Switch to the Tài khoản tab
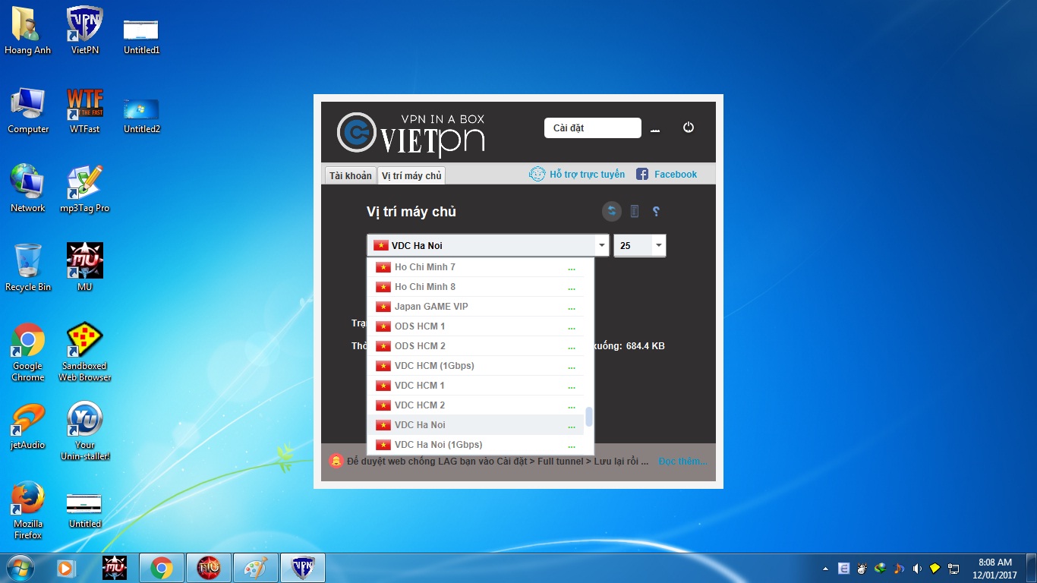This screenshot has width=1037, height=583. tap(350, 175)
